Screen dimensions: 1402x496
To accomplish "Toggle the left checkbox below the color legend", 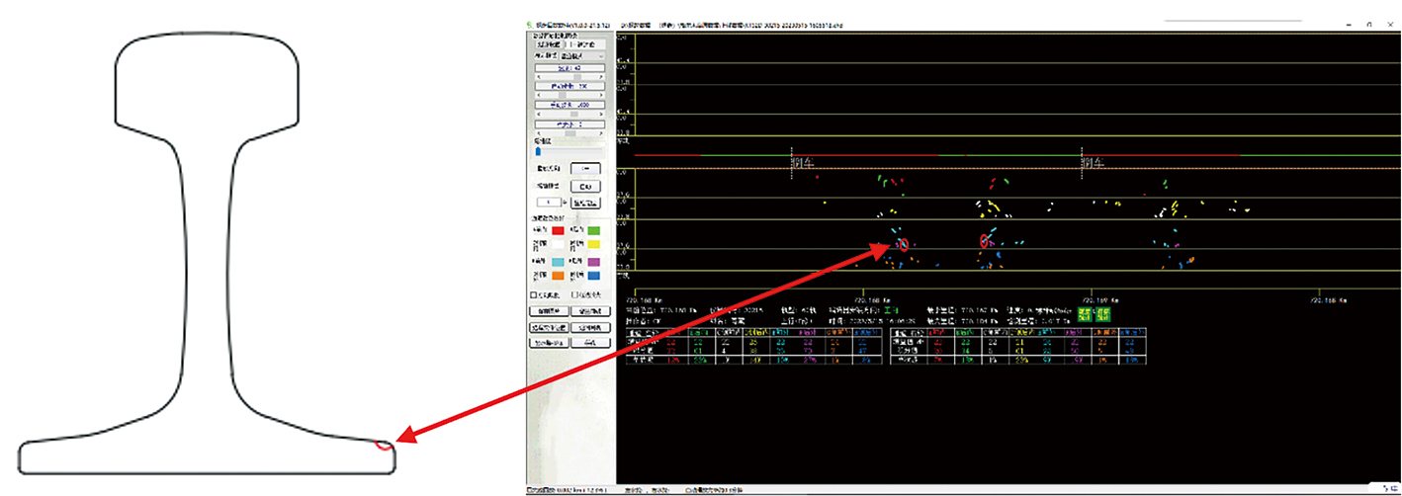I will pos(535,294).
